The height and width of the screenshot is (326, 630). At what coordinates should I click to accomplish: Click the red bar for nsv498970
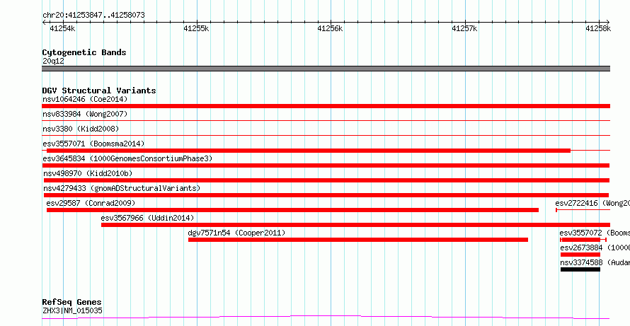click(326, 180)
